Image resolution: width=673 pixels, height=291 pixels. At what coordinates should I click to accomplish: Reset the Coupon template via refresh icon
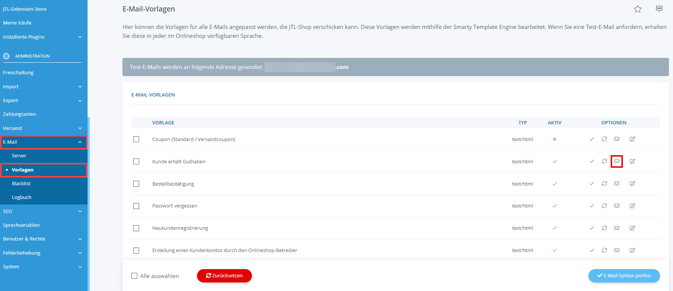[x=604, y=139]
